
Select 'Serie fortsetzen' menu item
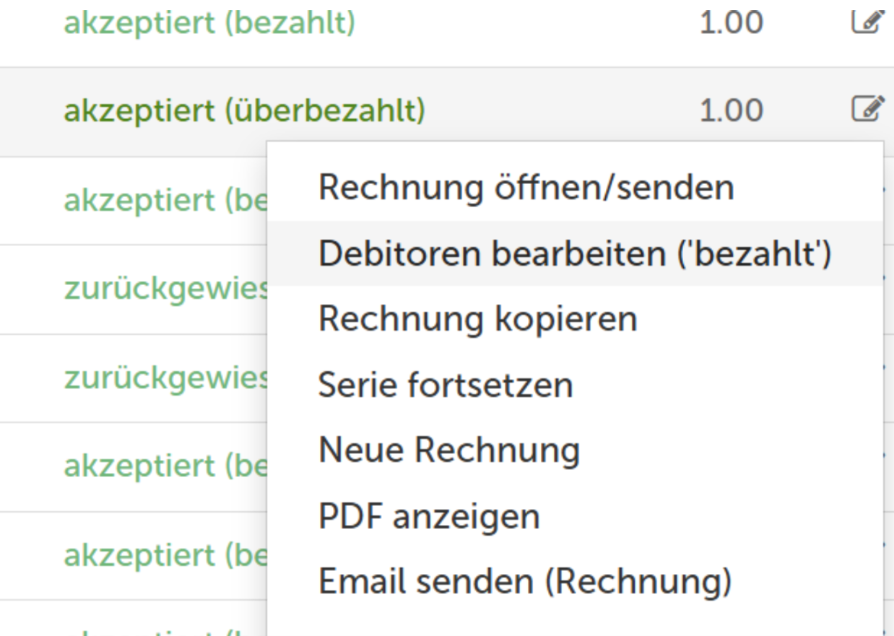click(446, 385)
